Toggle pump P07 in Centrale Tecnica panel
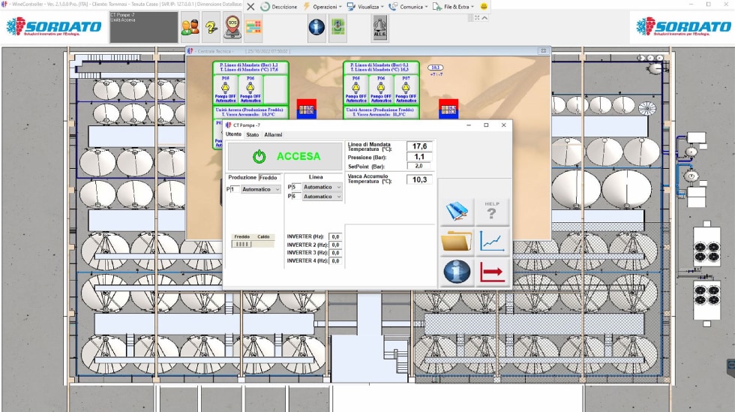 (x=406, y=89)
